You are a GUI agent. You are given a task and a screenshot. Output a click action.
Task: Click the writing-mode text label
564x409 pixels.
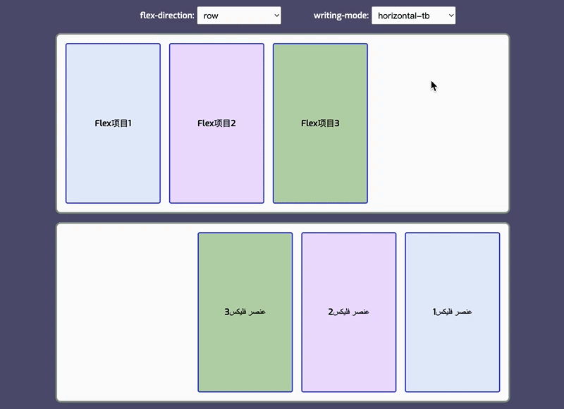[341, 16]
